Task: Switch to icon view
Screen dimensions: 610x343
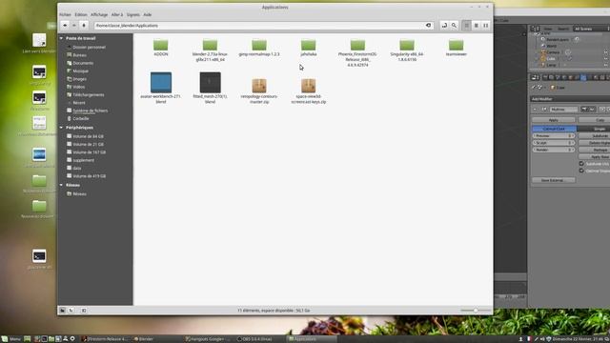Action: (x=466, y=26)
